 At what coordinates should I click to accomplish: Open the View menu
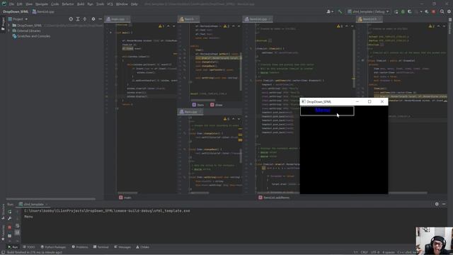pyautogui.click(x=29, y=4)
